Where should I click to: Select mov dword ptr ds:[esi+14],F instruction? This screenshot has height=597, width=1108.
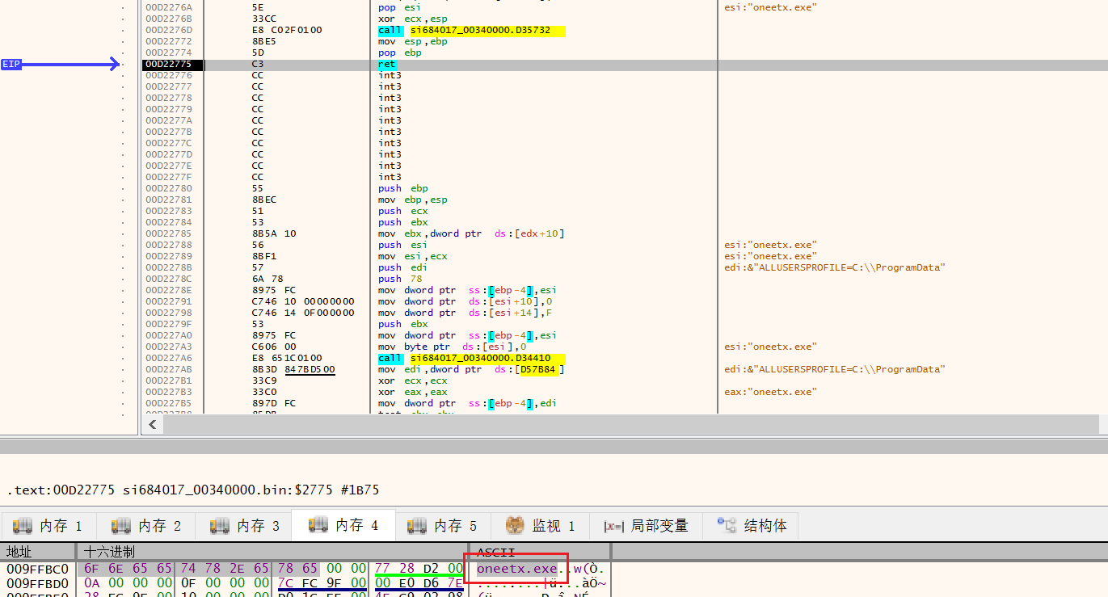tap(465, 313)
